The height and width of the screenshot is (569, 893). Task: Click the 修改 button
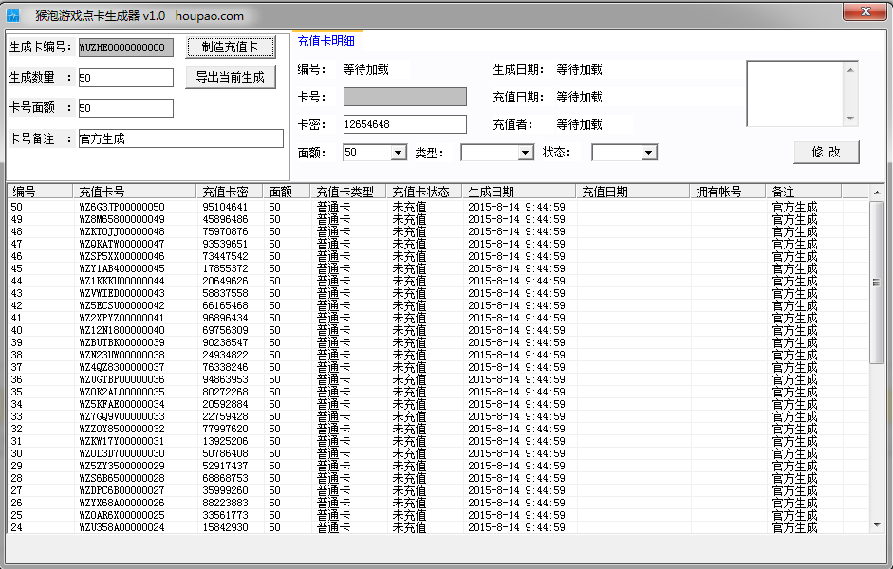tap(827, 152)
